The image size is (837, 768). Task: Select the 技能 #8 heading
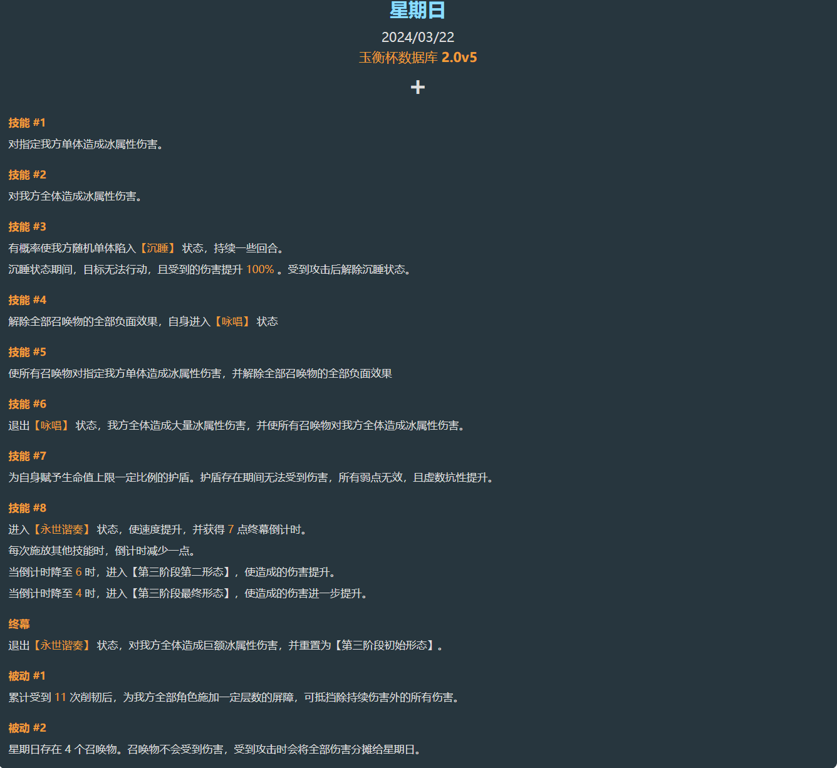(27, 508)
